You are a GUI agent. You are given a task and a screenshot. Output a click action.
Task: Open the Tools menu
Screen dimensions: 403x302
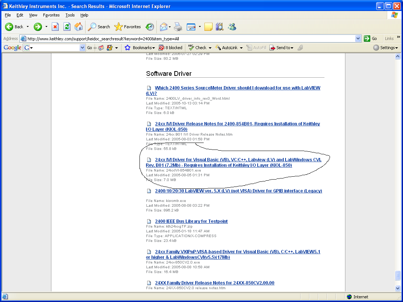coord(70,15)
